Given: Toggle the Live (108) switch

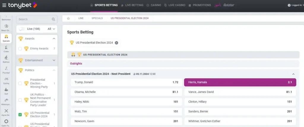Looking at the screenshot, I should 22,29.
